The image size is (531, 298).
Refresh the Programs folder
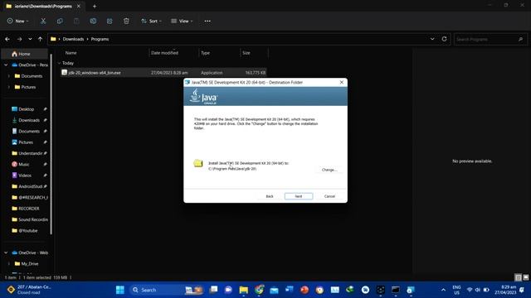444,39
